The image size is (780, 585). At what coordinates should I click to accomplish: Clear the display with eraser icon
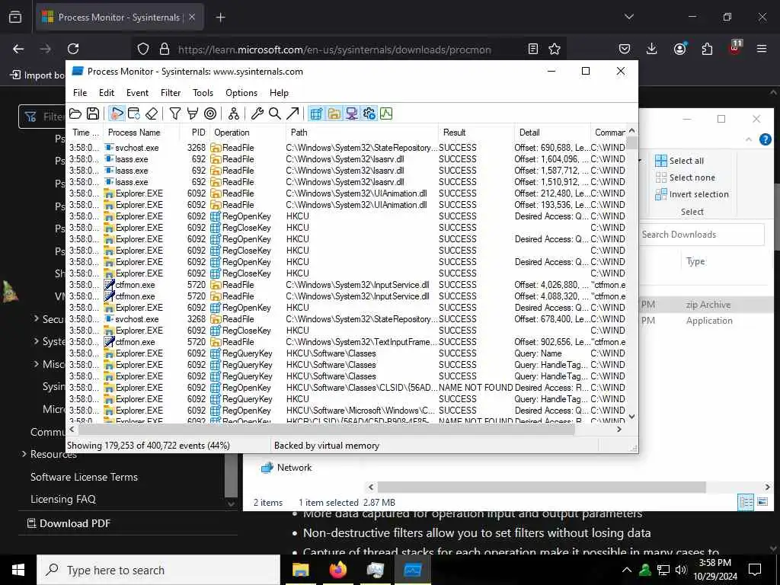coord(152,114)
